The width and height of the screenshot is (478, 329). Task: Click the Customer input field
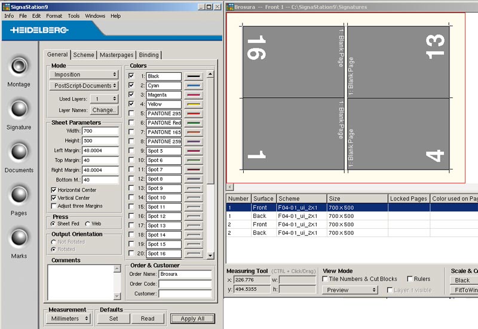click(x=185, y=294)
